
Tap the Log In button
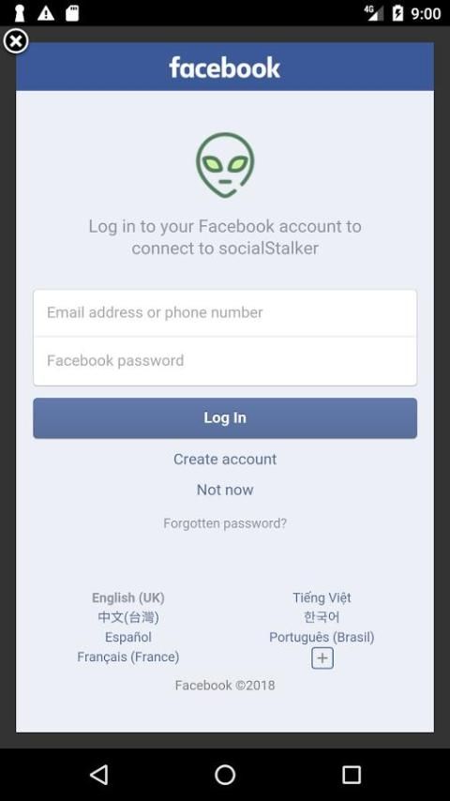[225, 418]
